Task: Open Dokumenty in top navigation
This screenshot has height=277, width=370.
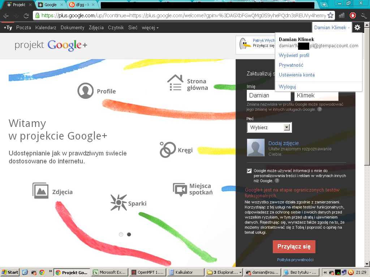Action: (x=72, y=27)
